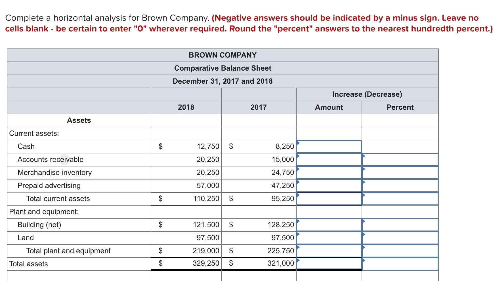Screen dimensions: 493x281
Task: Click the Land percent input cell
Action: tap(400, 238)
